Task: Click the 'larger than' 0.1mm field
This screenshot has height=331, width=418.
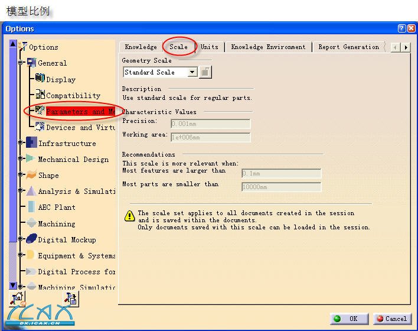Action: 281,174
